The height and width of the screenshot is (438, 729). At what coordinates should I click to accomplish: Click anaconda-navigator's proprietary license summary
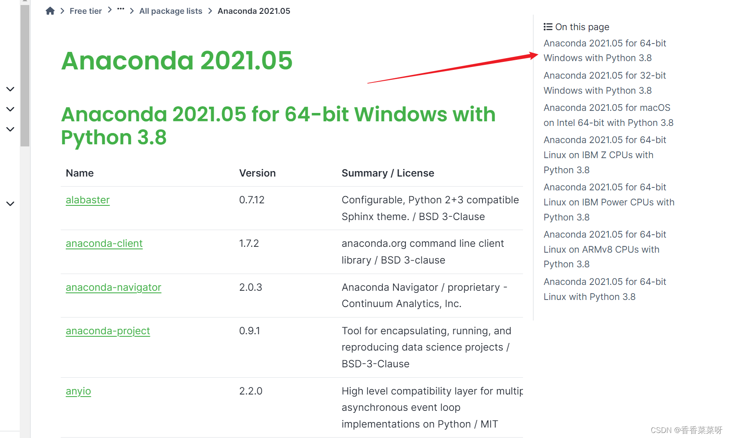click(x=424, y=295)
